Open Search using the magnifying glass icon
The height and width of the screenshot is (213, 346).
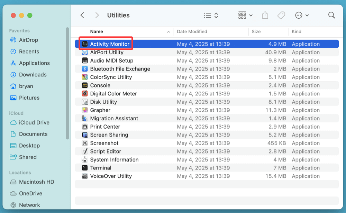coord(331,15)
